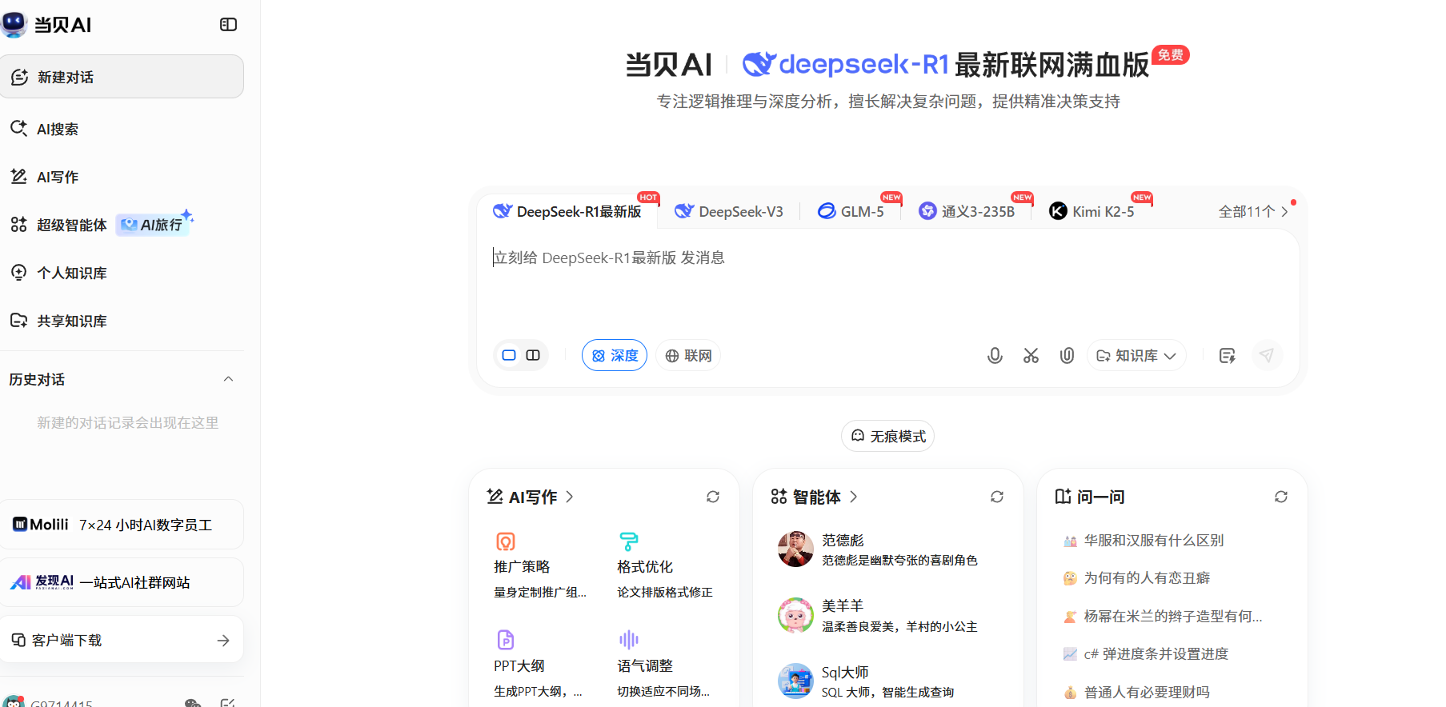Open the Sql大师 agent avatar
Image resolution: width=1446 pixels, height=707 pixels.
(795, 681)
